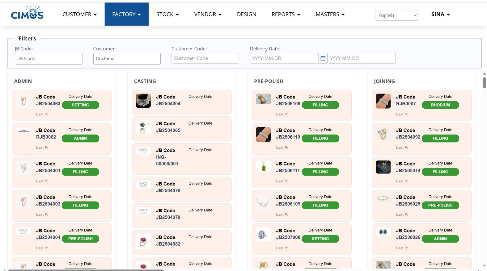The width and height of the screenshot is (487, 271).
Task: Open thumbnail of JB2504065 ring
Action: pos(143,127)
